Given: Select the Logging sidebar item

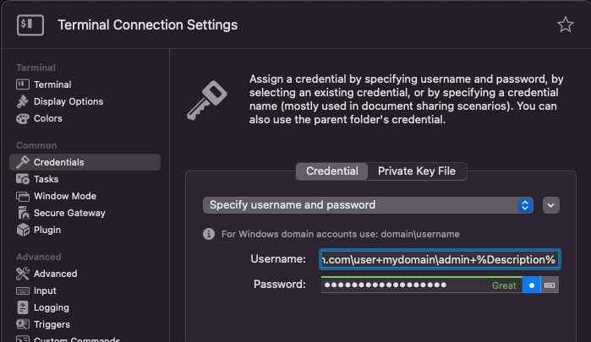Looking at the screenshot, I should pos(51,307).
